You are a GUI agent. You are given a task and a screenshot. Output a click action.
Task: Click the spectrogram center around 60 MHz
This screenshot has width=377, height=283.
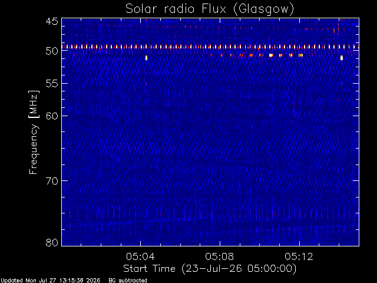(210, 116)
